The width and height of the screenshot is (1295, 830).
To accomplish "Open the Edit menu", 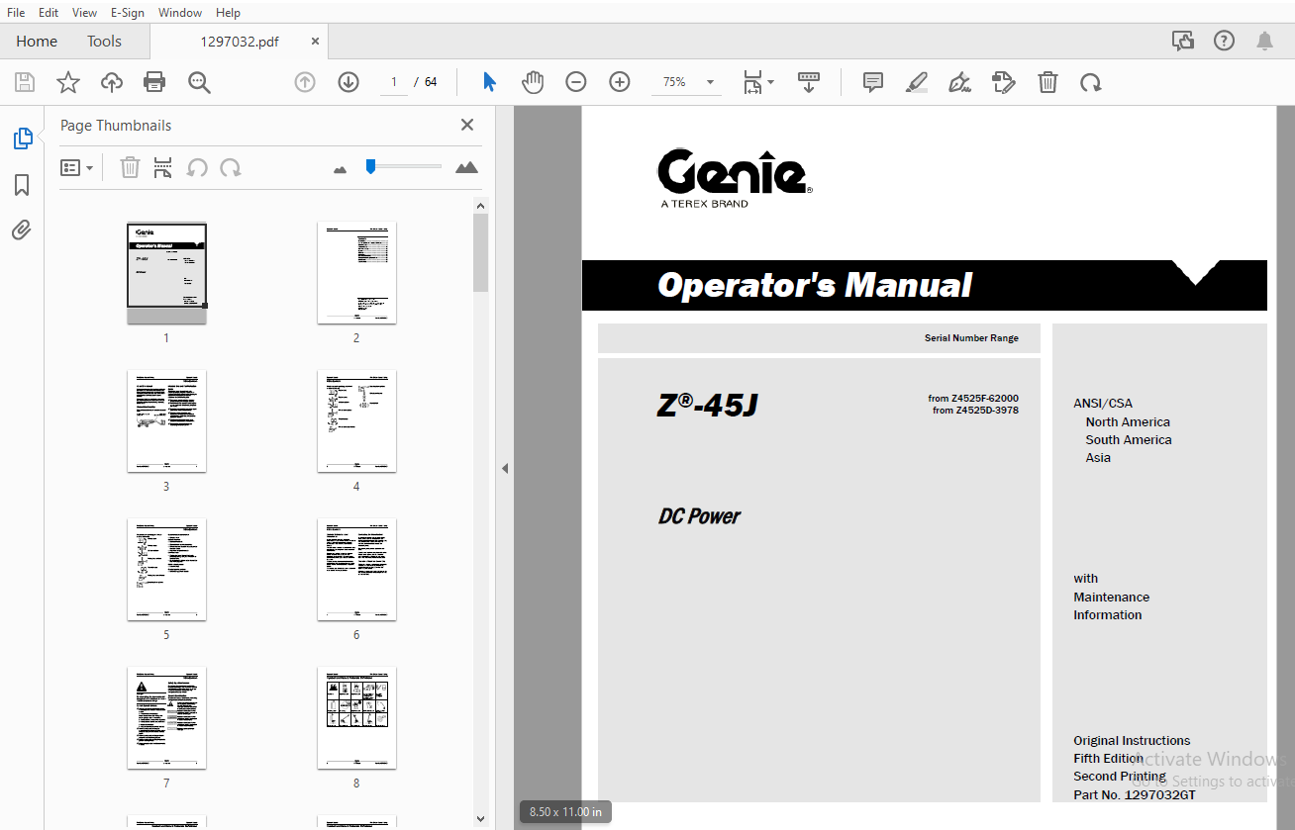I will [49, 13].
